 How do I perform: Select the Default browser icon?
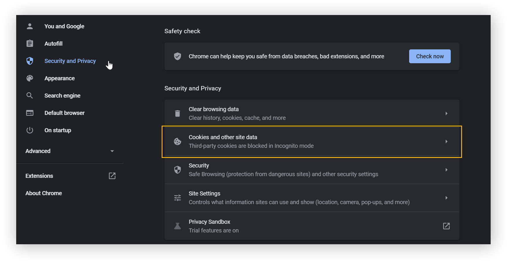[30, 113]
